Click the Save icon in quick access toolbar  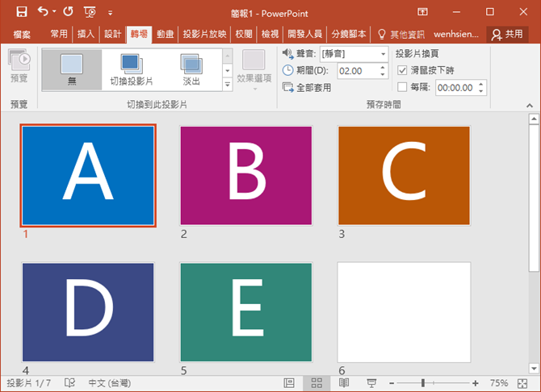point(21,12)
